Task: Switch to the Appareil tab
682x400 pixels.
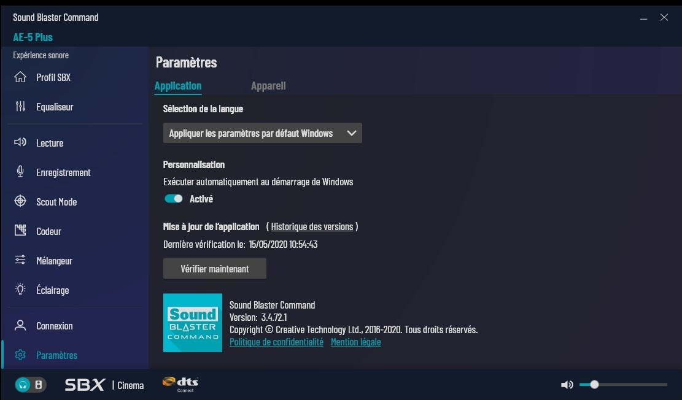Action: [268, 86]
